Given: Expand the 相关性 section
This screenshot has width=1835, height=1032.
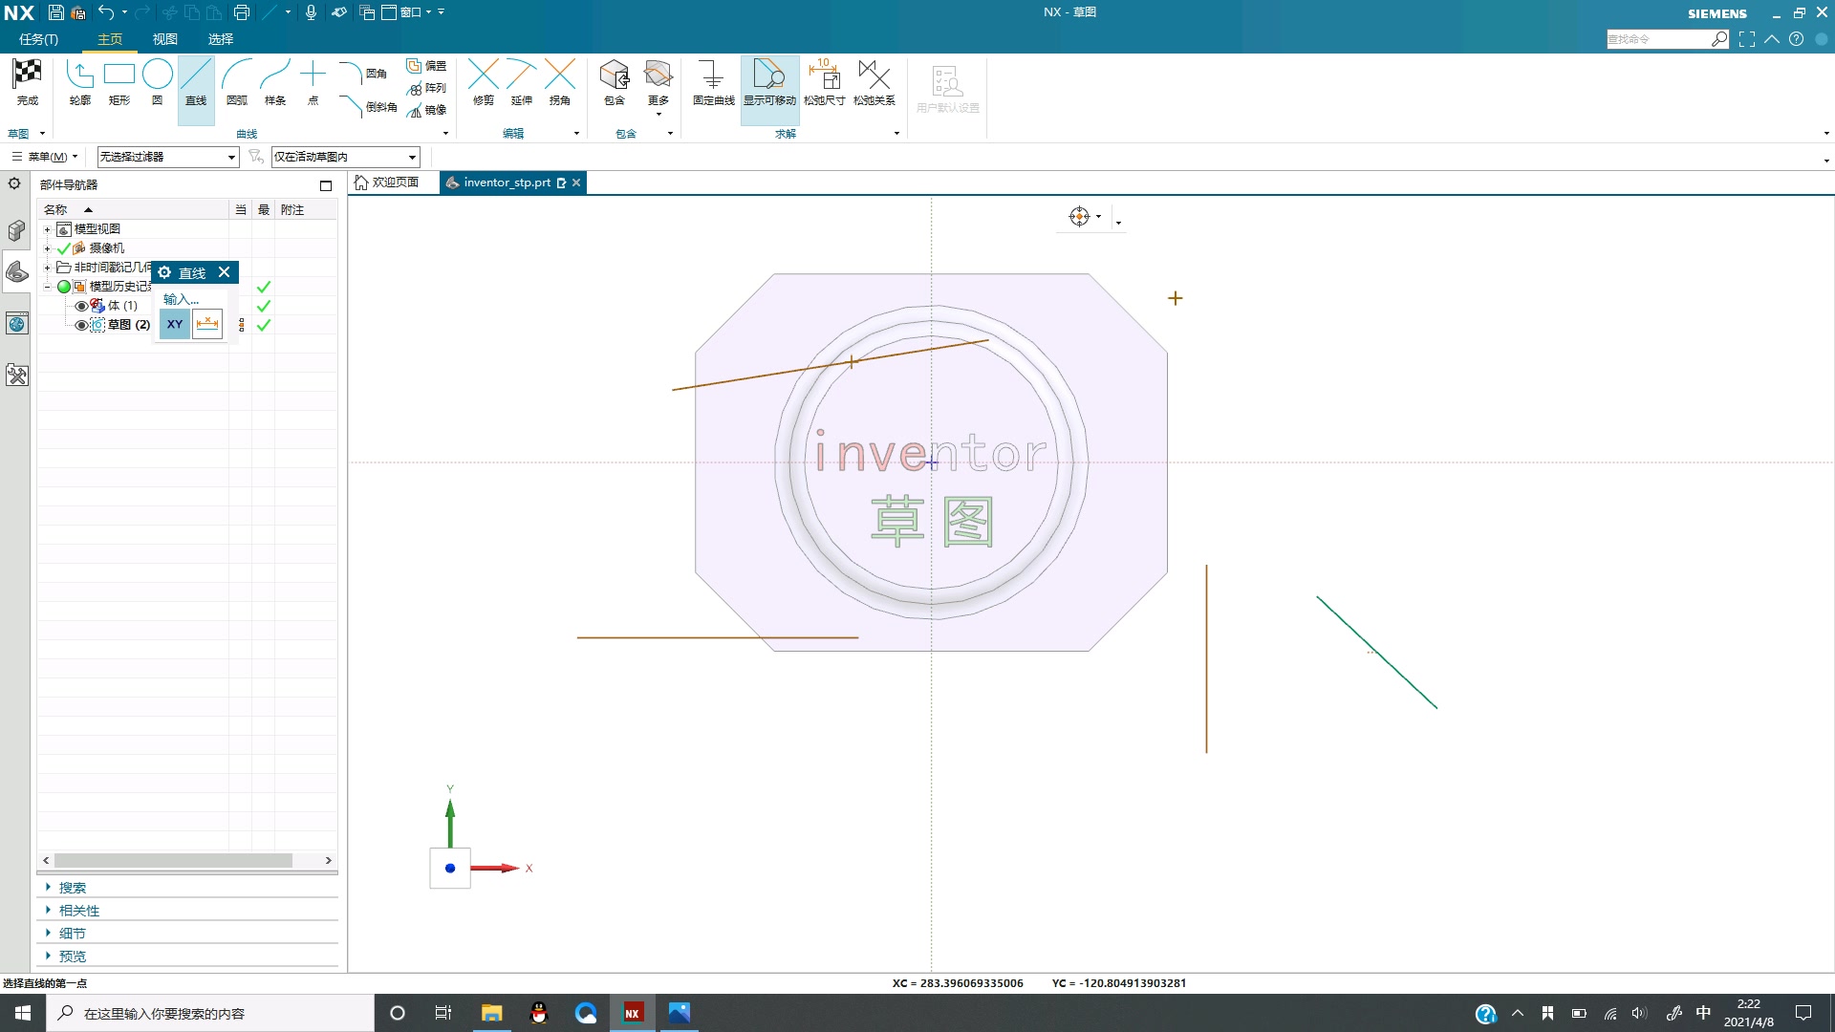Looking at the screenshot, I should coord(79,911).
